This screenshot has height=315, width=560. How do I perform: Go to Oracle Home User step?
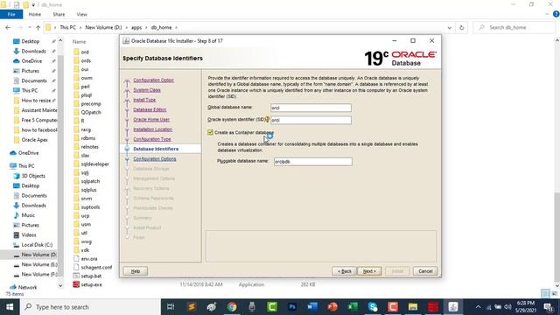click(151, 120)
